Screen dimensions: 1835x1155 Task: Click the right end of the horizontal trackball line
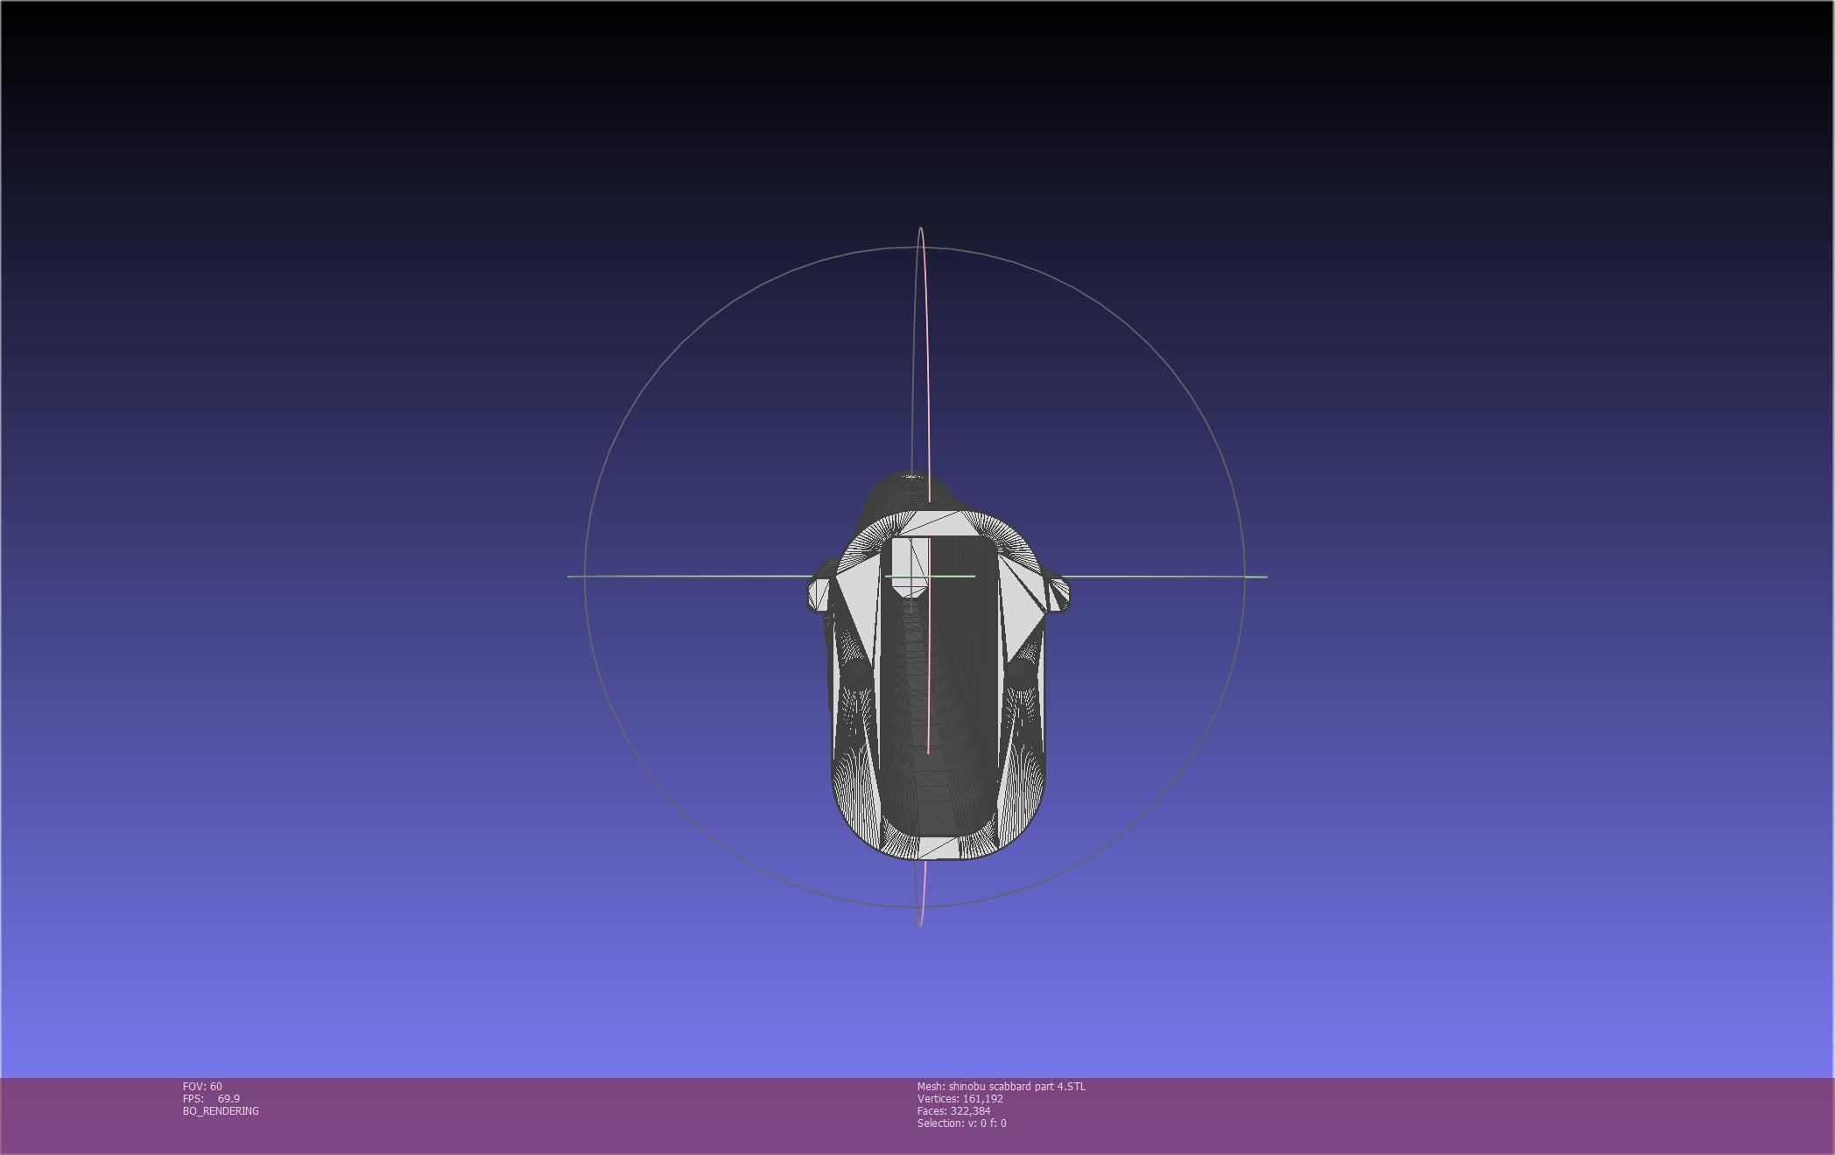(x=1265, y=577)
